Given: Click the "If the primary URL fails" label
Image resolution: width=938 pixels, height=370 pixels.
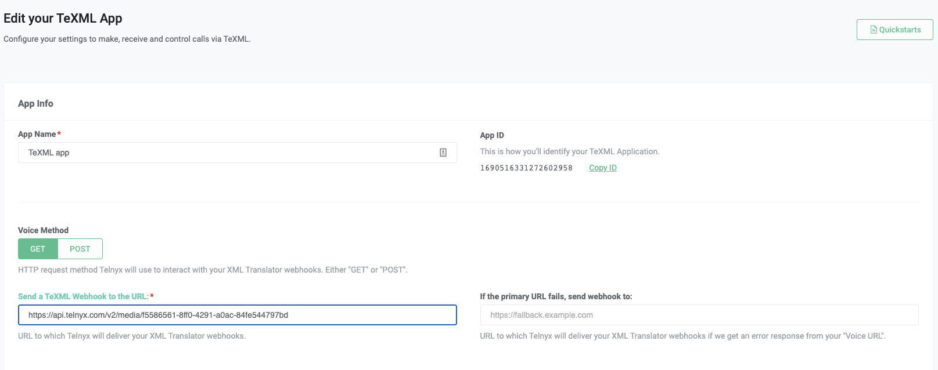Looking at the screenshot, I should pyautogui.click(x=556, y=296).
